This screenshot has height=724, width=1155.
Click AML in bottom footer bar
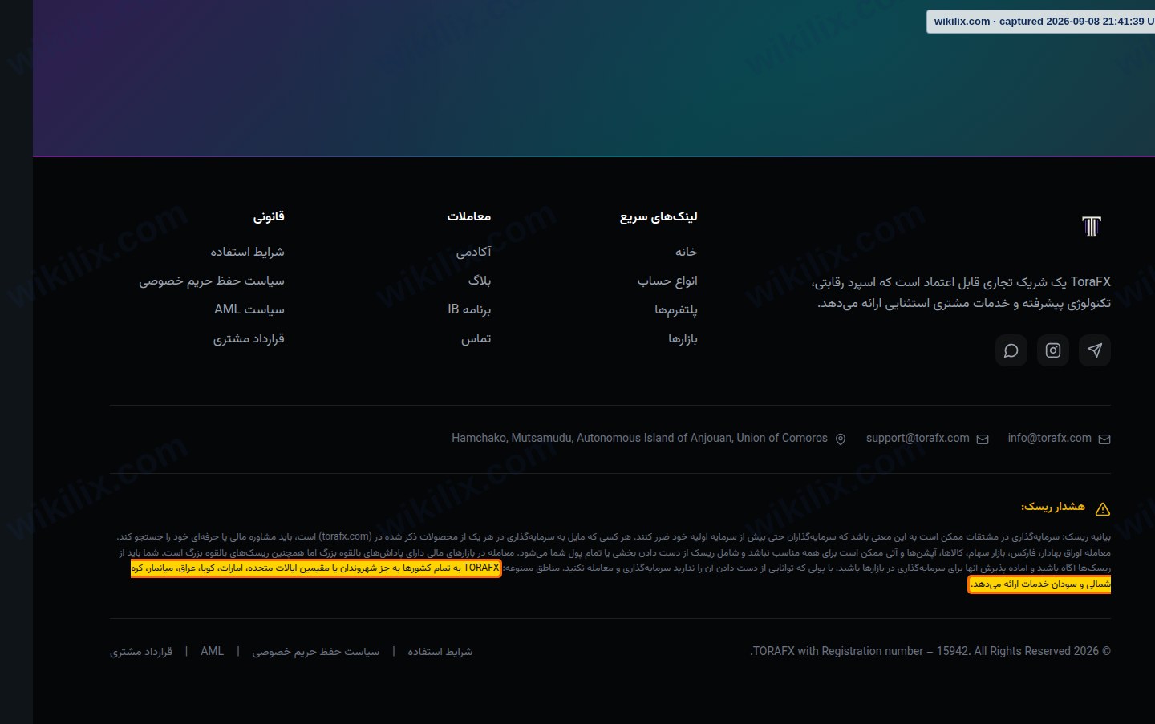213,651
